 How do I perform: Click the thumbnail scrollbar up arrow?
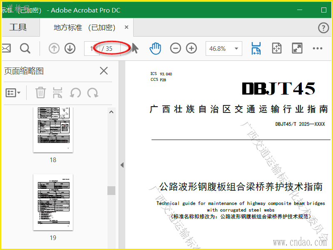(111, 112)
